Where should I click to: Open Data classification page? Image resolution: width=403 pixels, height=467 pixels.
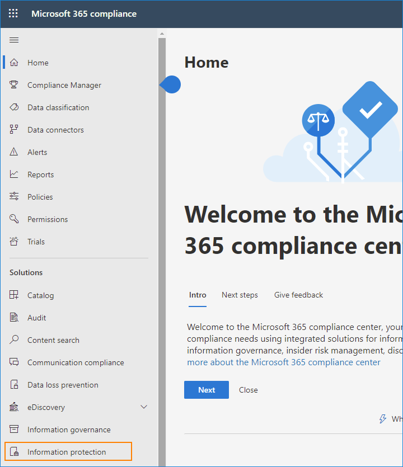[58, 107]
